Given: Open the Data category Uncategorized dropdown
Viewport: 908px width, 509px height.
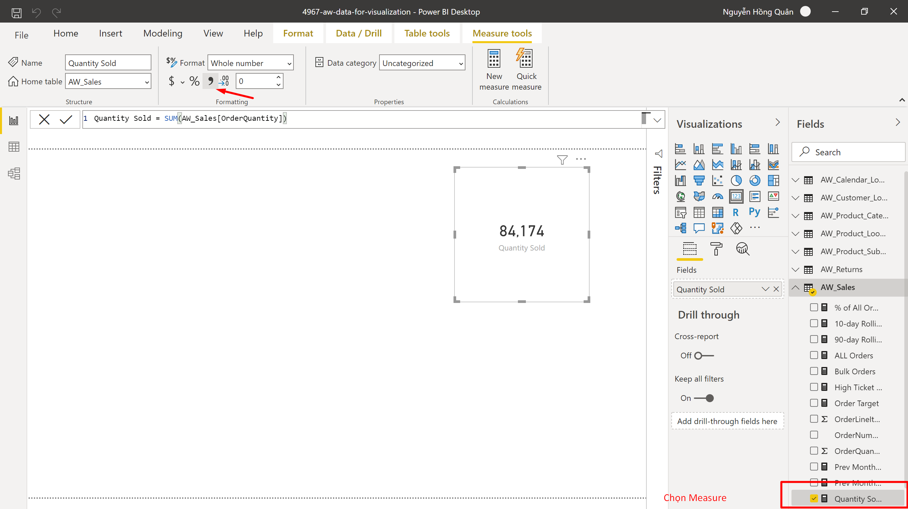Looking at the screenshot, I should click(422, 63).
